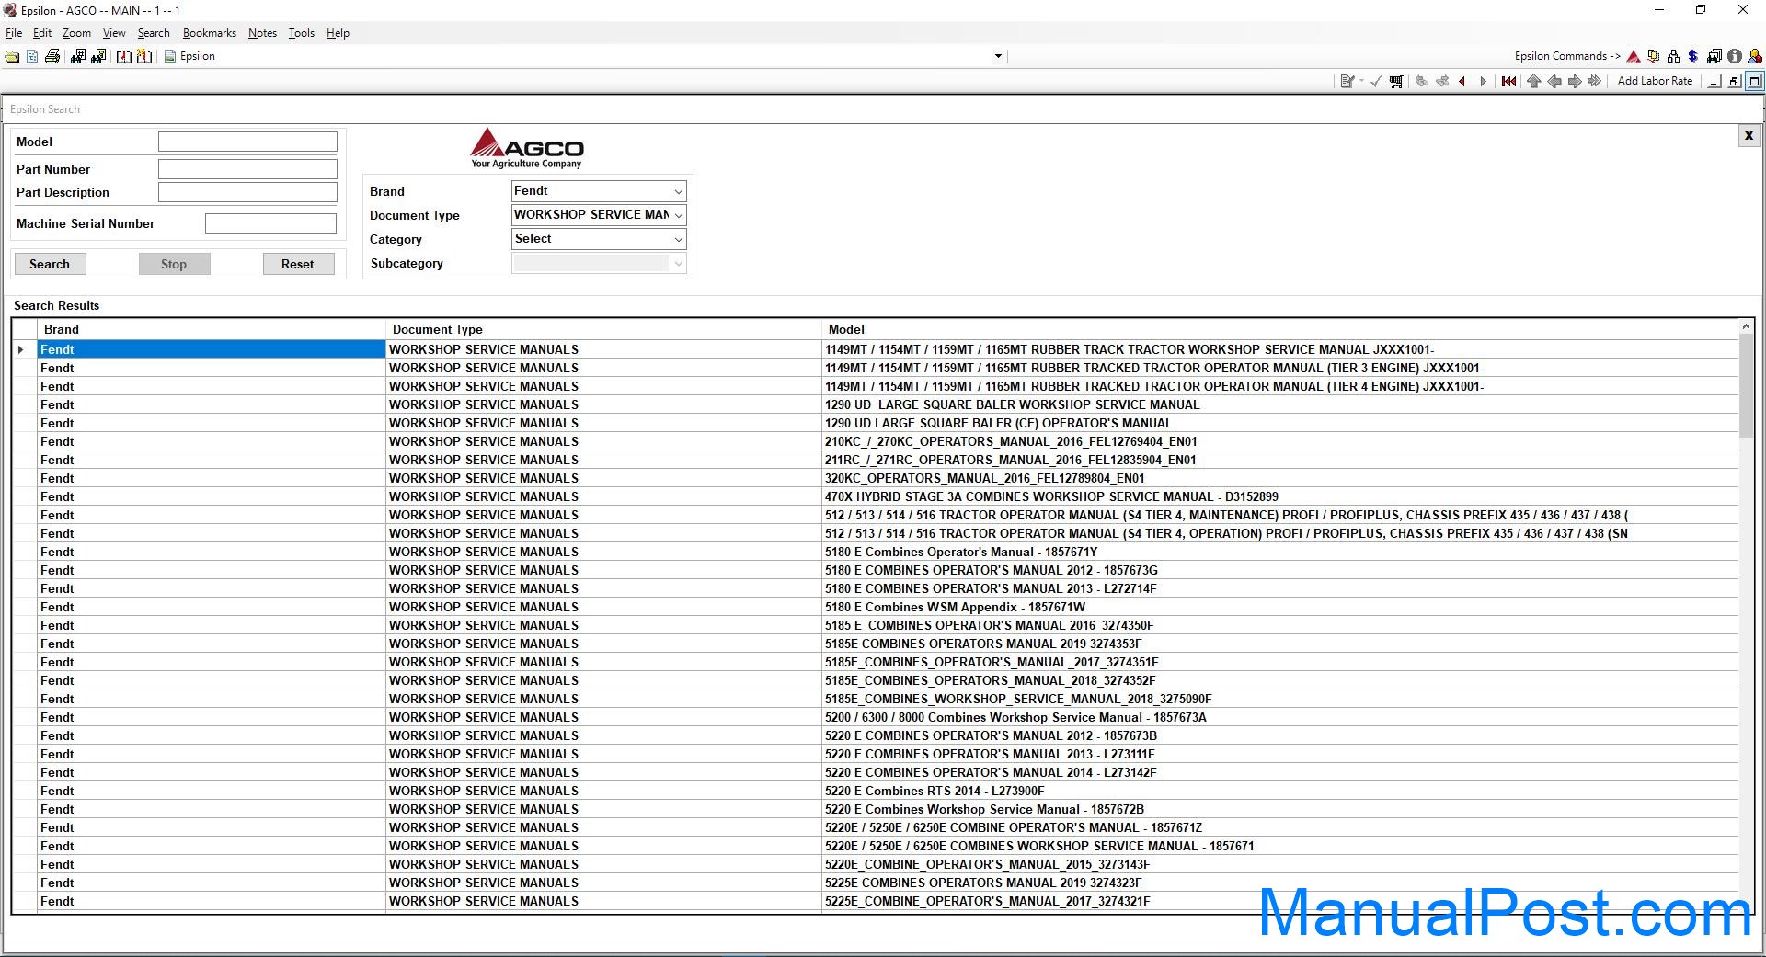The image size is (1766, 957).
Task: Click the gray right triangle arrow
Action: pos(1483,81)
